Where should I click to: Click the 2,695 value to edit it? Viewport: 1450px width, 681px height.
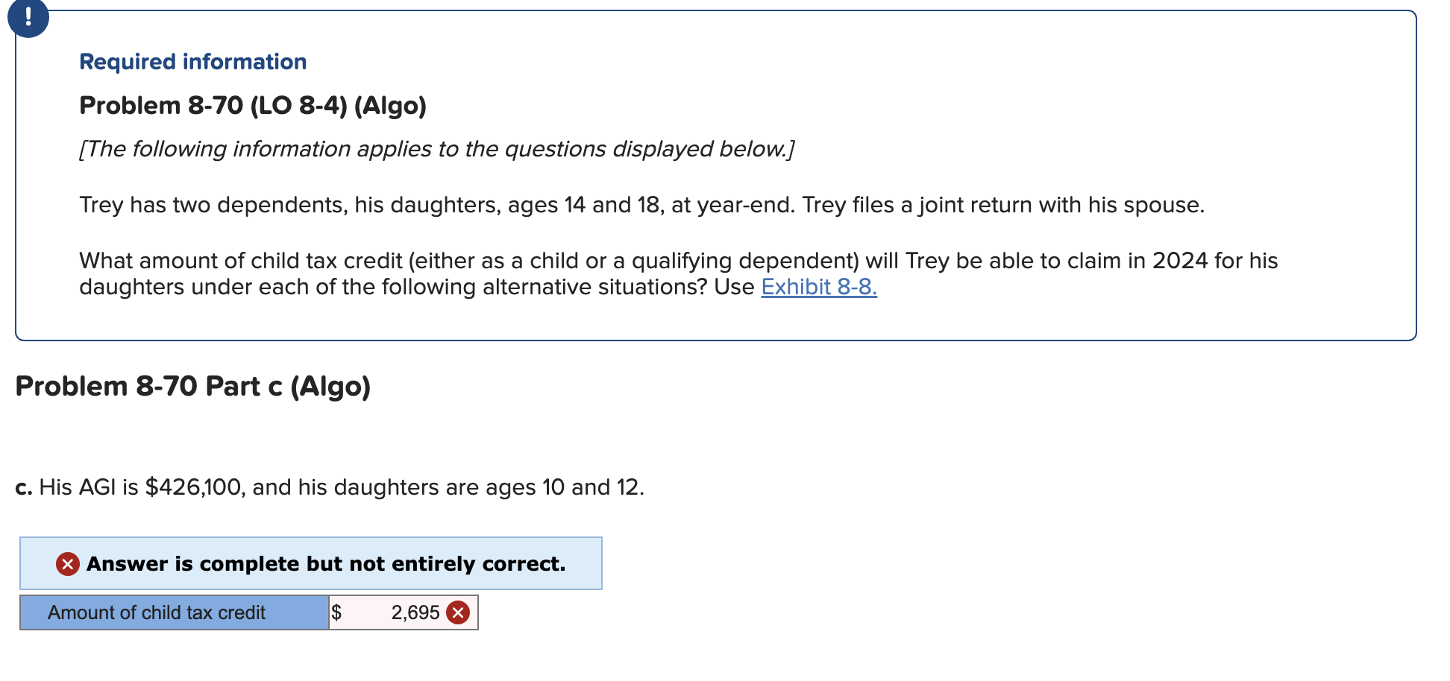415,612
